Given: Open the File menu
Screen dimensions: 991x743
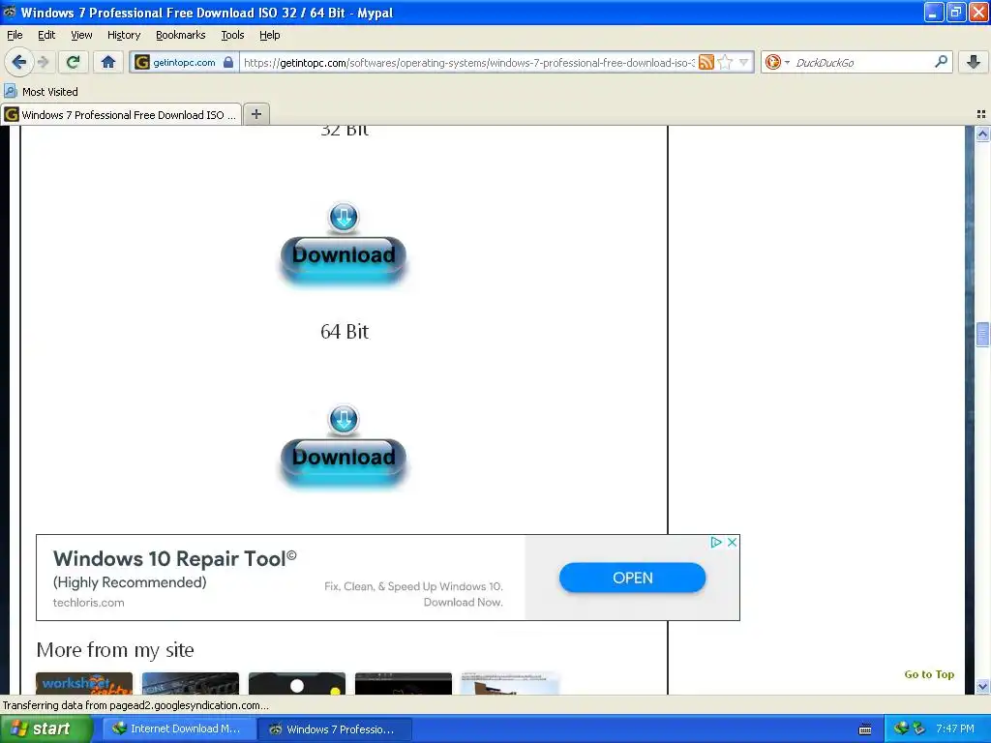Looking at the screenshot, I should click(x=15, y=35).
